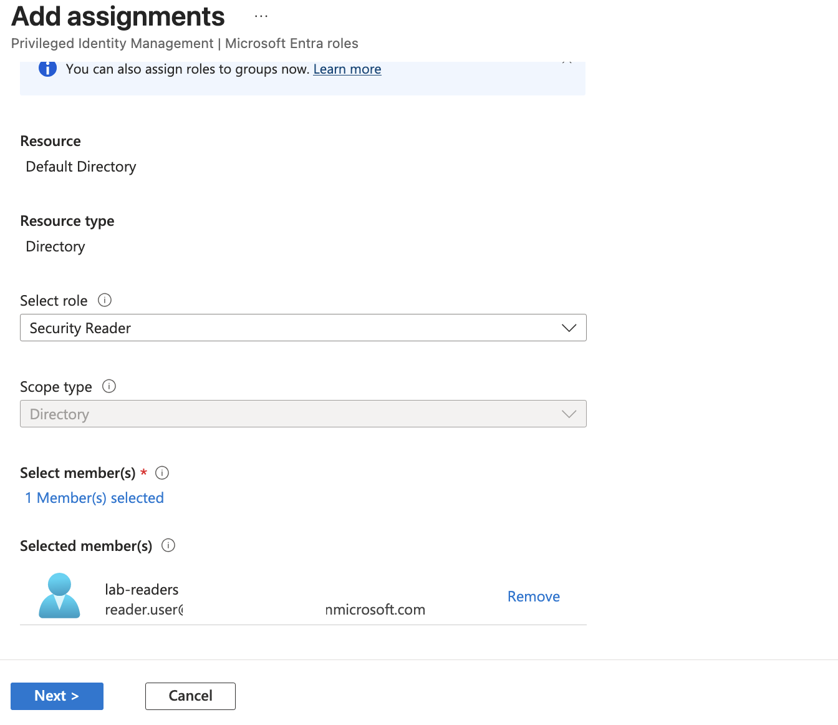This screenshot has height=725, width=838.
Task: Open the 1 Member(s) selected link
Action: tap(94, 498)
